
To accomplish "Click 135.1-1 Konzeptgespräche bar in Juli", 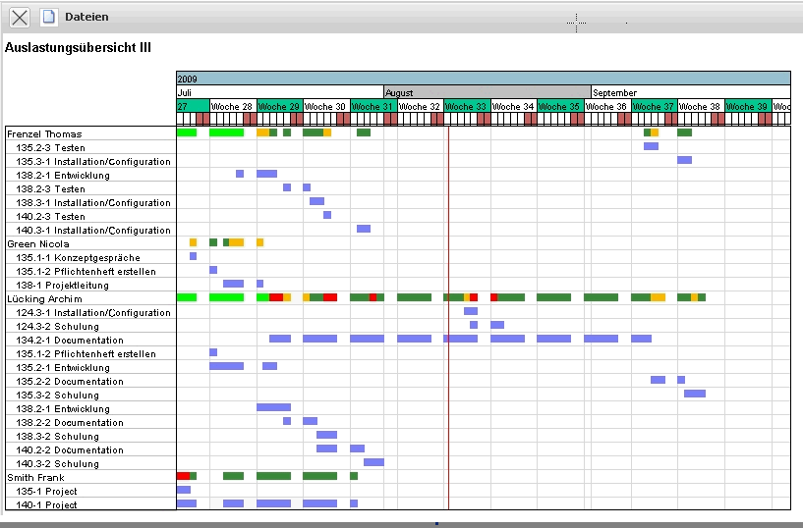I will [193, 256].
